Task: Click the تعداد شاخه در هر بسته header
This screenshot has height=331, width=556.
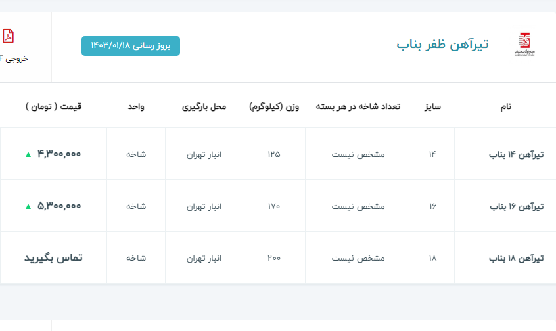Action: 358,106
